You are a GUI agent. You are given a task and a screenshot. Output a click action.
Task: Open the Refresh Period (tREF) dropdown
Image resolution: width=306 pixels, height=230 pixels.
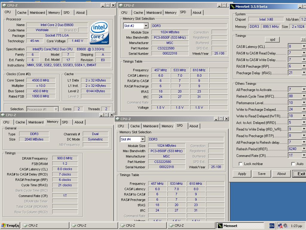[304, 149]
